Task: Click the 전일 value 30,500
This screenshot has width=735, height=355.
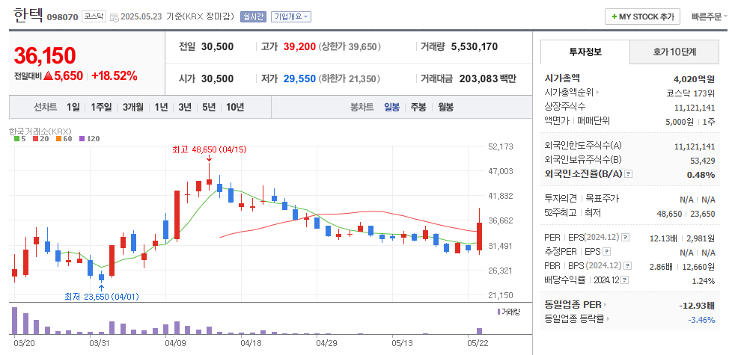Action: coord(218,47)
